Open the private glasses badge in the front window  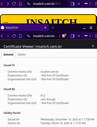(88, 36)
